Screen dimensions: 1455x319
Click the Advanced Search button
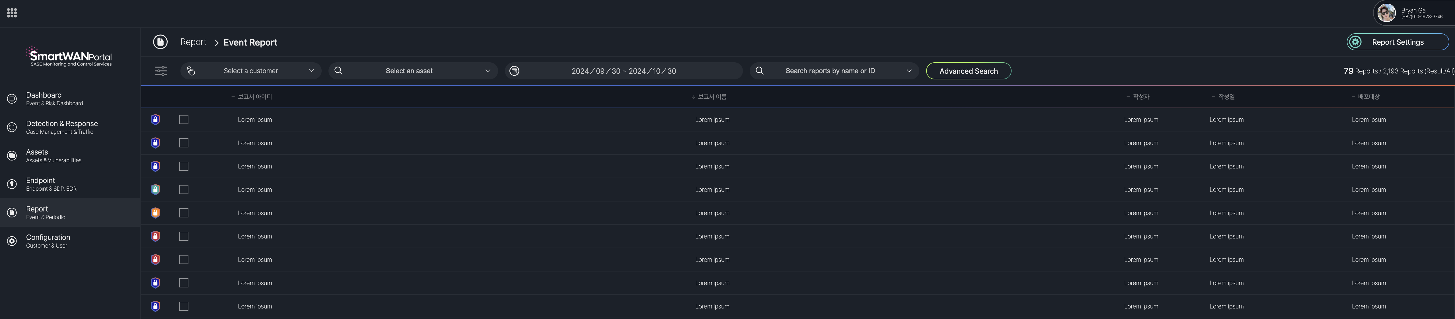[968, 71]
